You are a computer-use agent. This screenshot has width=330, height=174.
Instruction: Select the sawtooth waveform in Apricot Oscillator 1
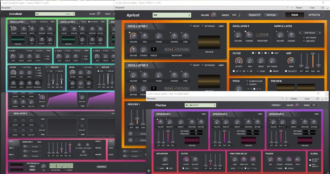click(174, 49)
